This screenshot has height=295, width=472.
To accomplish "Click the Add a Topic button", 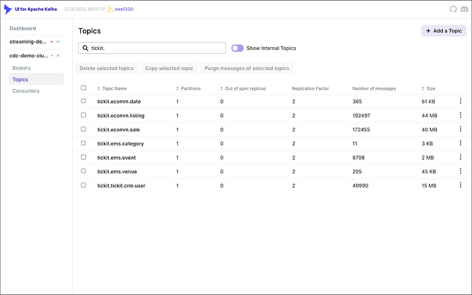I will click(444, 31).
